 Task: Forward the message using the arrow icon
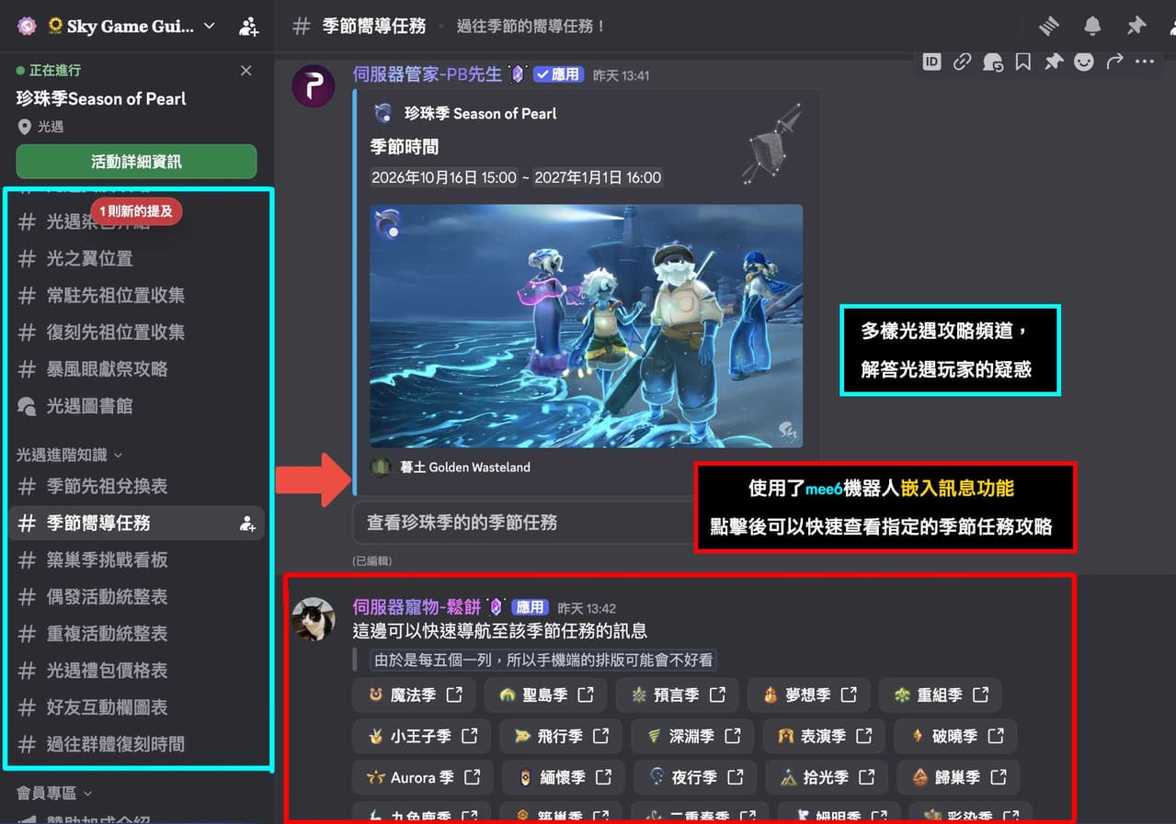(x=1114, y=62)
